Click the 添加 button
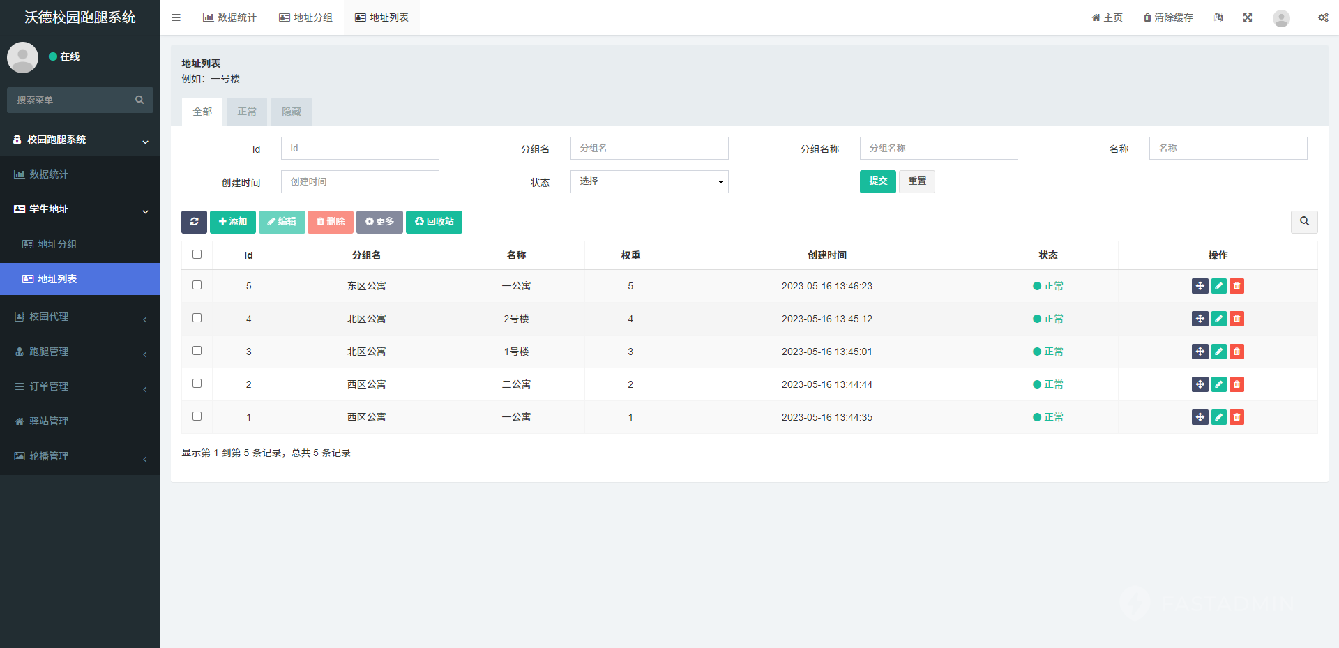 233,222
